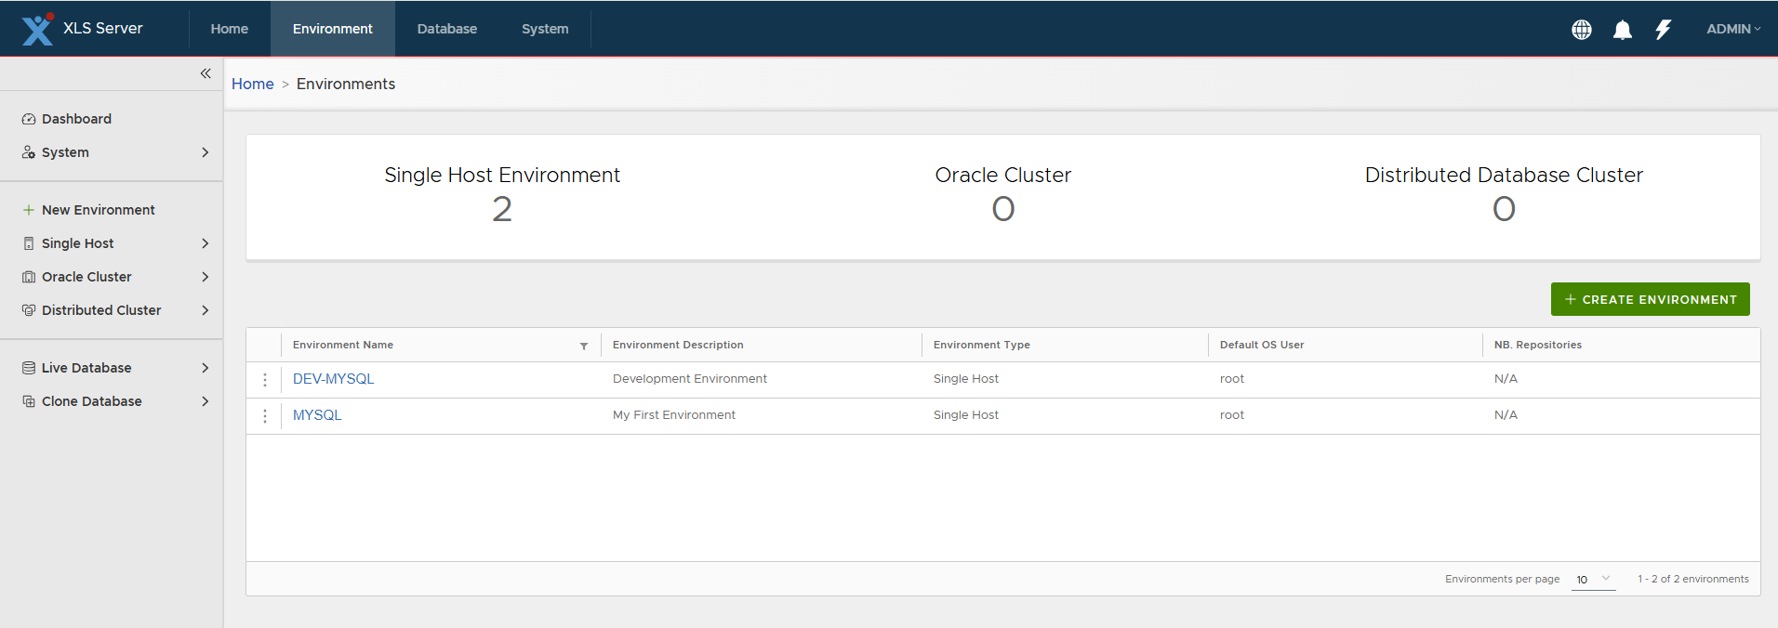
Task: Click the XLS Server logo icon
Action: point(37,29)
